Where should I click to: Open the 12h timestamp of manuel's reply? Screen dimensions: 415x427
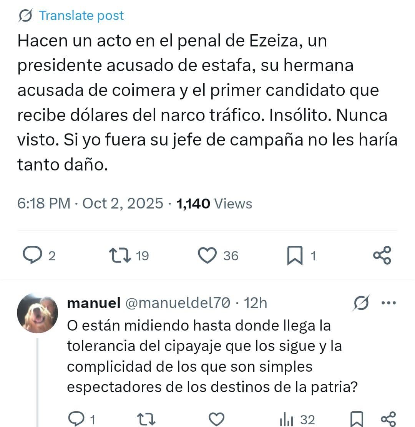[x=256, y=303]
